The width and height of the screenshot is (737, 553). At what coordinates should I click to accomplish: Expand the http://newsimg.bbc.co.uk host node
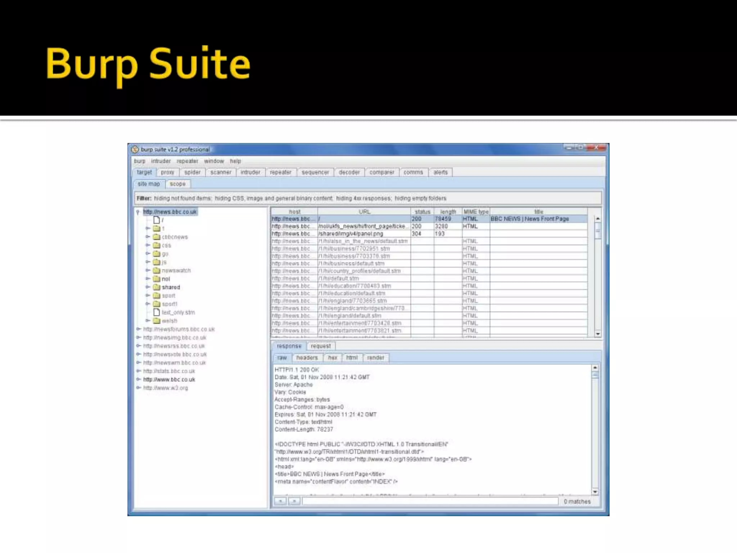[139, 337]
